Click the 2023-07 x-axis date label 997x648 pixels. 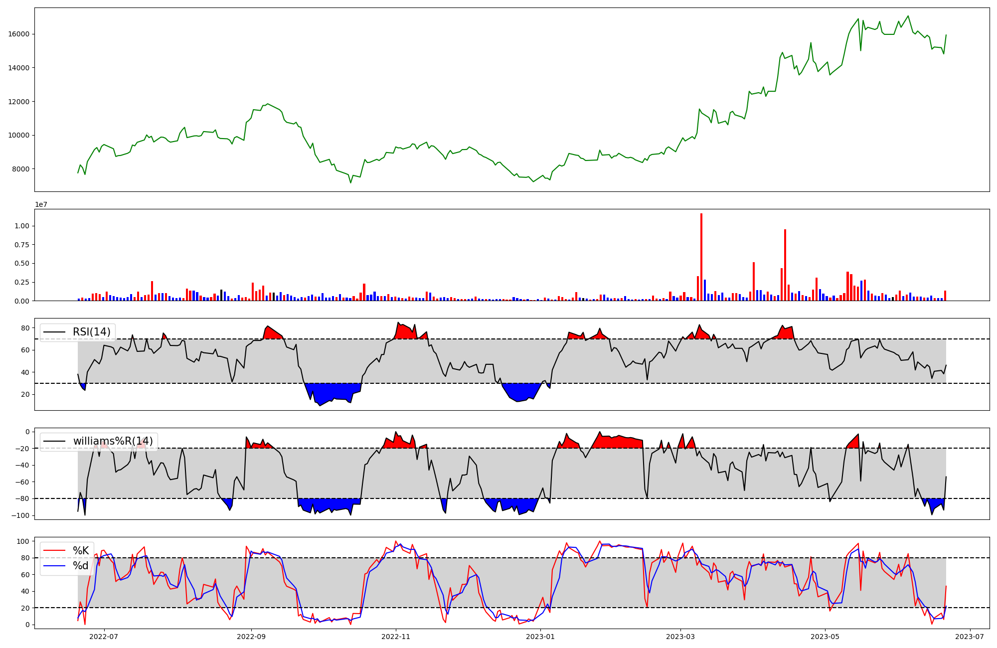pyautogui.click(x=970, y=637)
